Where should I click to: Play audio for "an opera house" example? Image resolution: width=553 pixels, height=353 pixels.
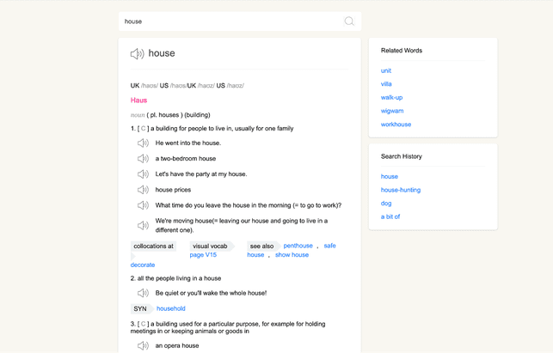click(143, 346)
